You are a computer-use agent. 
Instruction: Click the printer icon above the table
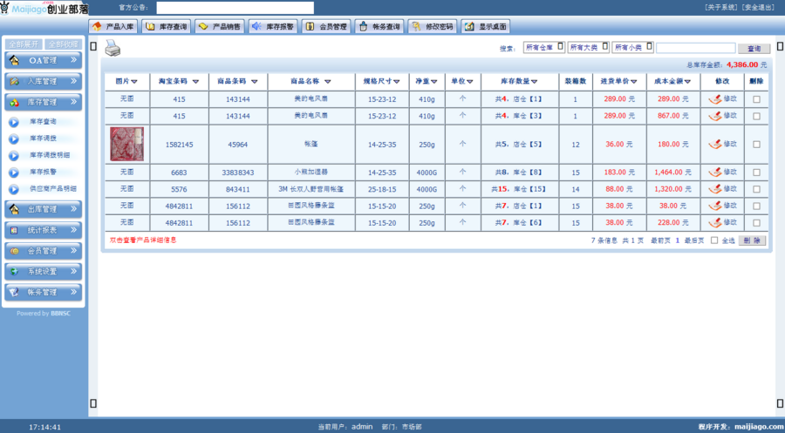[x=113, y=49]
